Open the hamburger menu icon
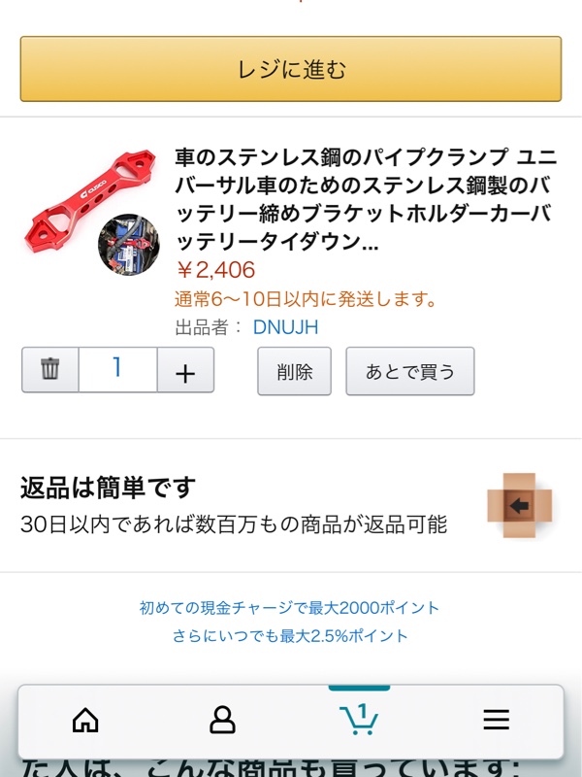This screenshot has width=582, height=777. [x=497, y=720]
